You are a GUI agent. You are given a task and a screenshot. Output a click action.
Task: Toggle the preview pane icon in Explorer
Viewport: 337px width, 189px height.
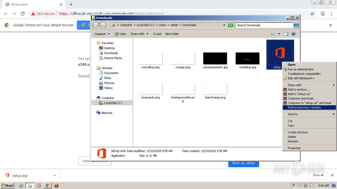click(286, 34)
